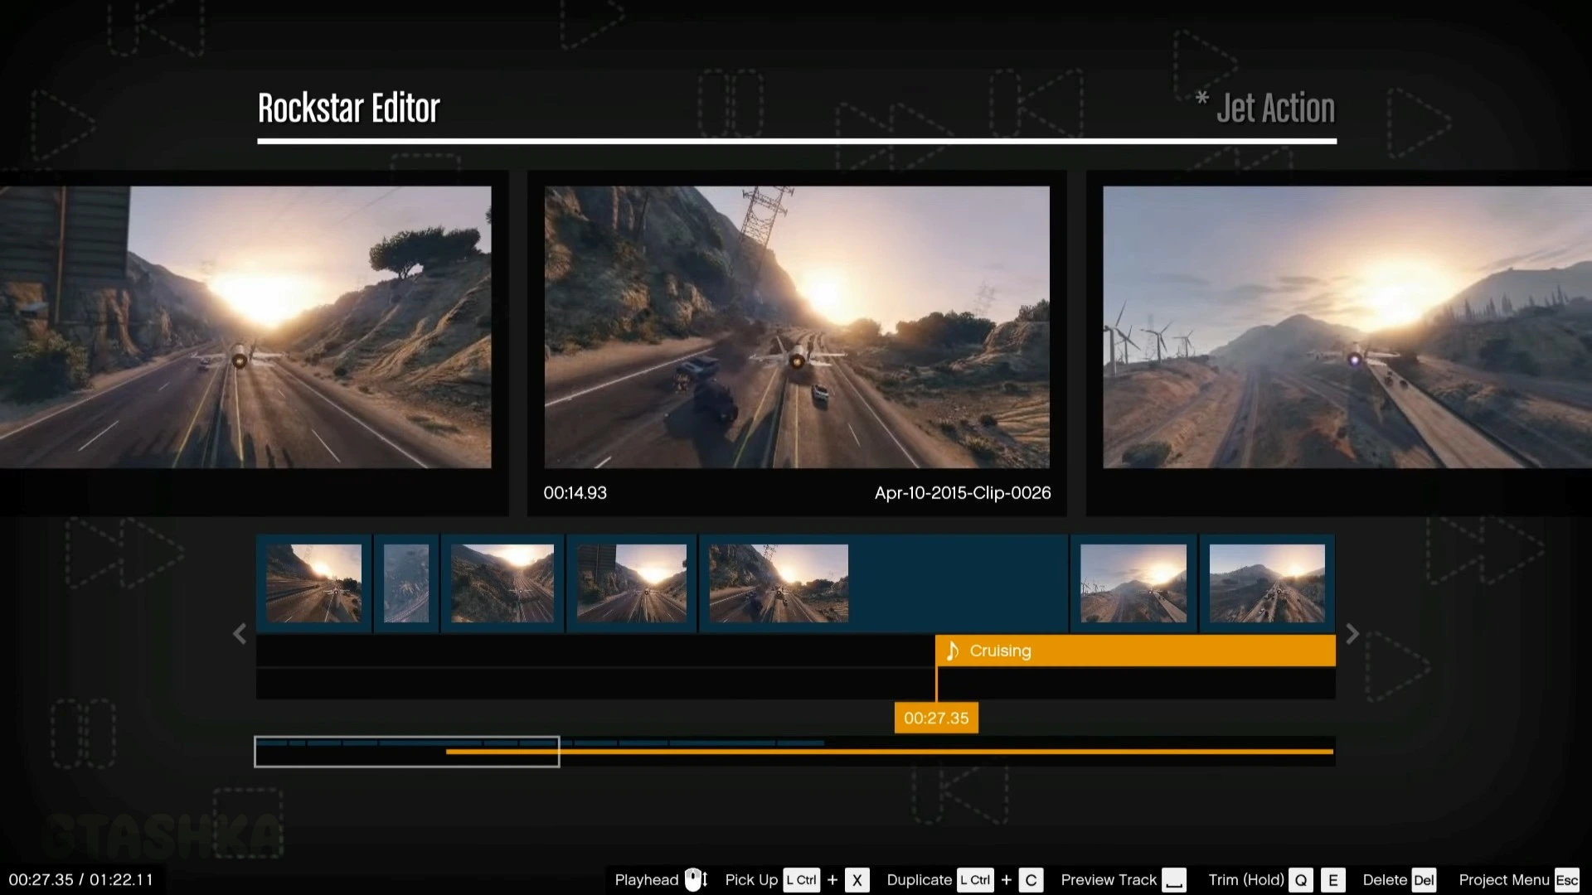Image resolution: width=1592 pixels, height=895 pixels.
Task: Click the Rockstar Editor heading
Action: click(348, 108)
